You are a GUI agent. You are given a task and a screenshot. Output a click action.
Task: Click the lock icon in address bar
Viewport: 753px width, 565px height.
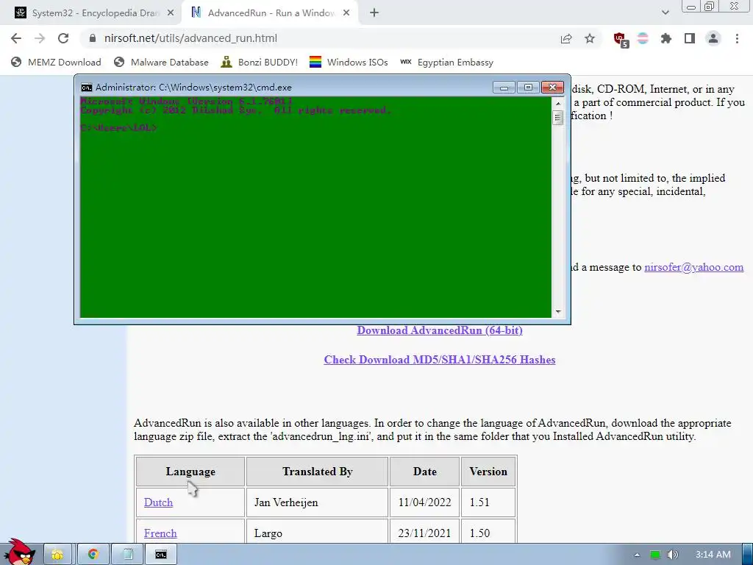click(x=93, y=38)
